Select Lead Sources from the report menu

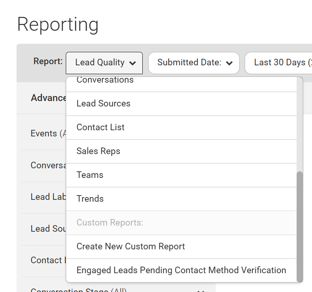point(103,103)
